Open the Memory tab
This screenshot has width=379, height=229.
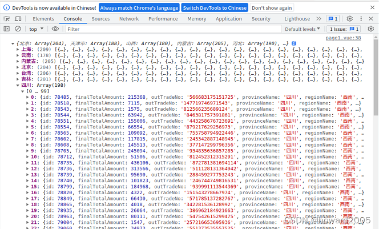coord(197,19)
